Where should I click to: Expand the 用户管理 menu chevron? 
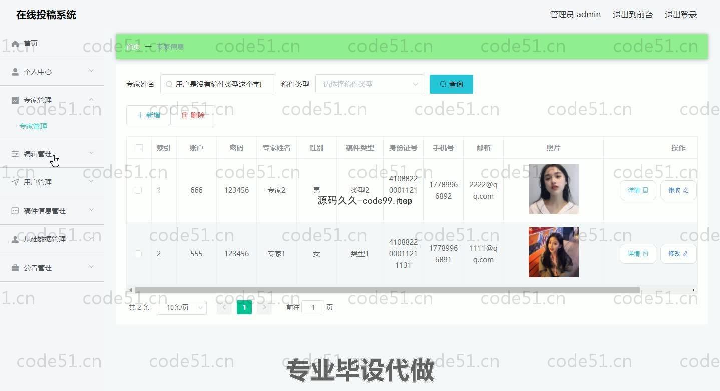click(x=91, y=182)
